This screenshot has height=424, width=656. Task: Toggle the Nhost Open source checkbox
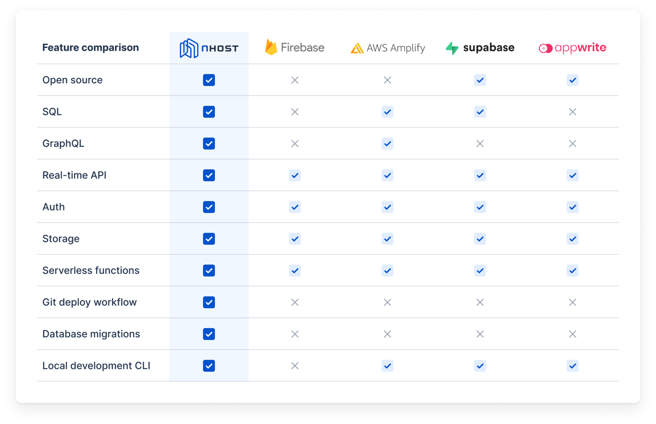209,80
